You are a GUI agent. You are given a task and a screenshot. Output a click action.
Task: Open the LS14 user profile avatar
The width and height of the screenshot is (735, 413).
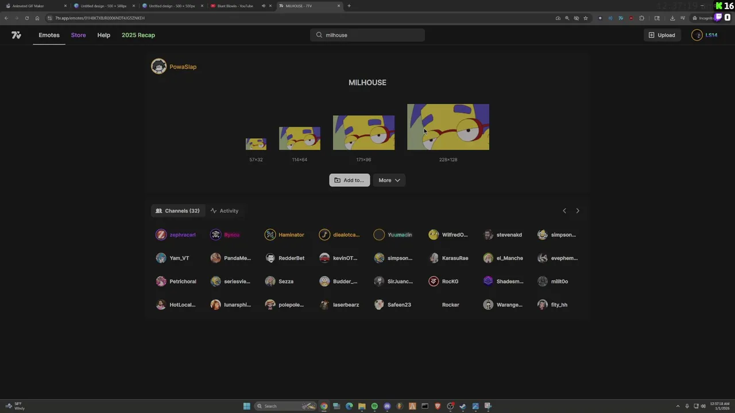point(697,35)
